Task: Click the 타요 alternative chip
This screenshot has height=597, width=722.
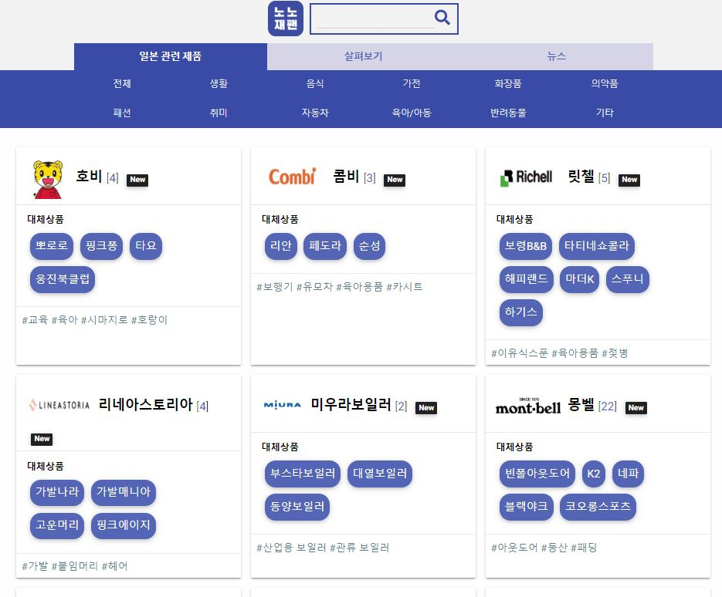Action: tap(146, 245)
